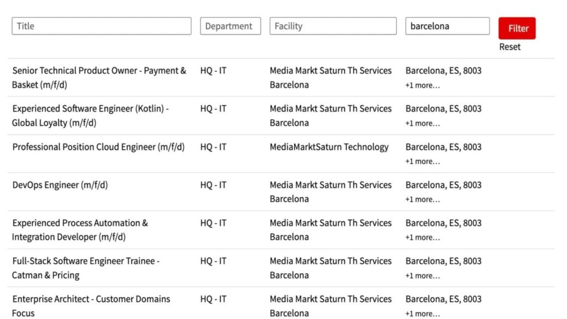The width and height of the screenshot is (567, 319).
Task: Click the Facility filter input
Action: tap(333, 26)
